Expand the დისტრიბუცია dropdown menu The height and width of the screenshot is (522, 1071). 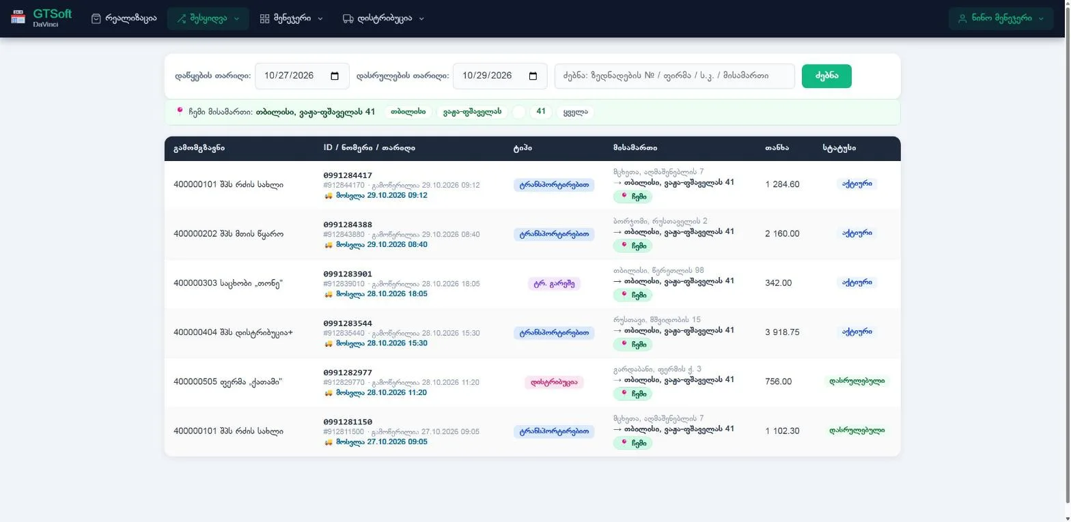pyautogui.click(x=383, y=18)
